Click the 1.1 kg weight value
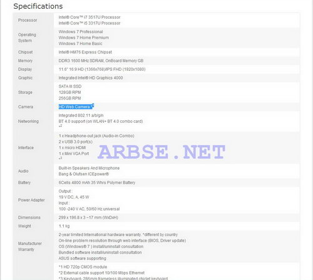The height and width of the screenshot is (280, 313). 64,226
